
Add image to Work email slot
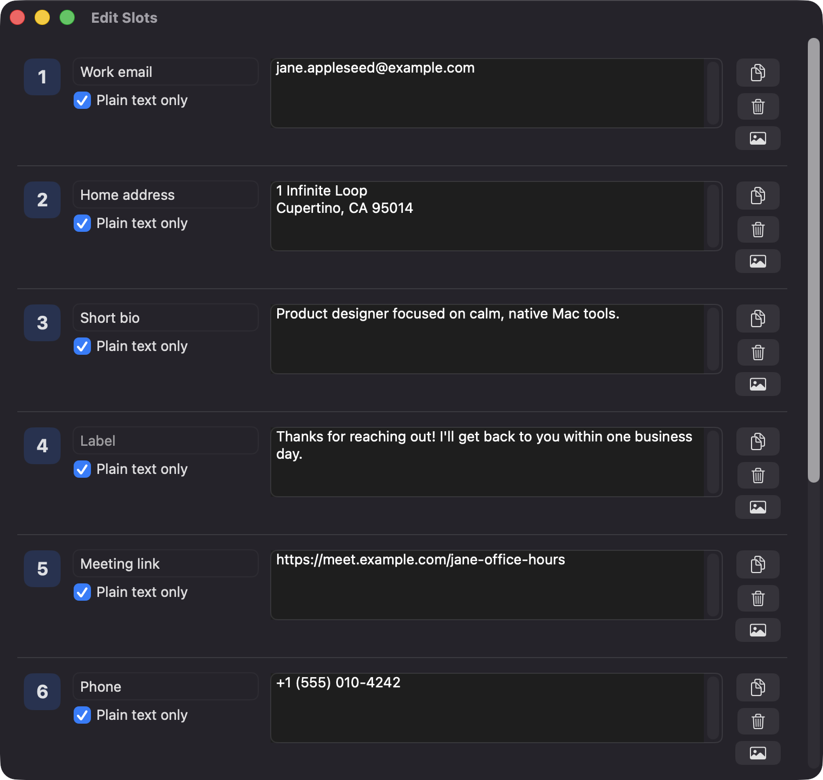[x=758, y=138]
